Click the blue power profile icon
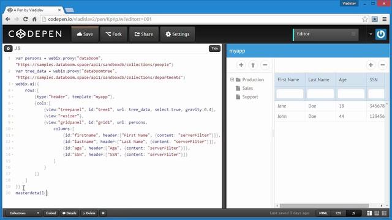Viewport: 392px width, 220px height. click(381, 34)
